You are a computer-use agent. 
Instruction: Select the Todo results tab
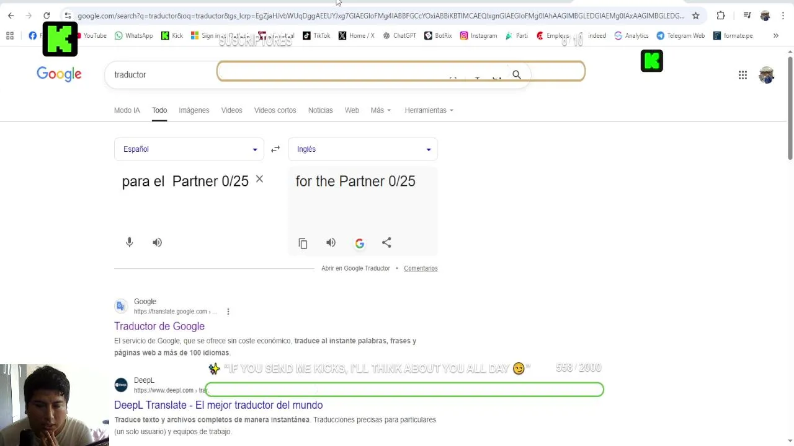coord(159,110)
